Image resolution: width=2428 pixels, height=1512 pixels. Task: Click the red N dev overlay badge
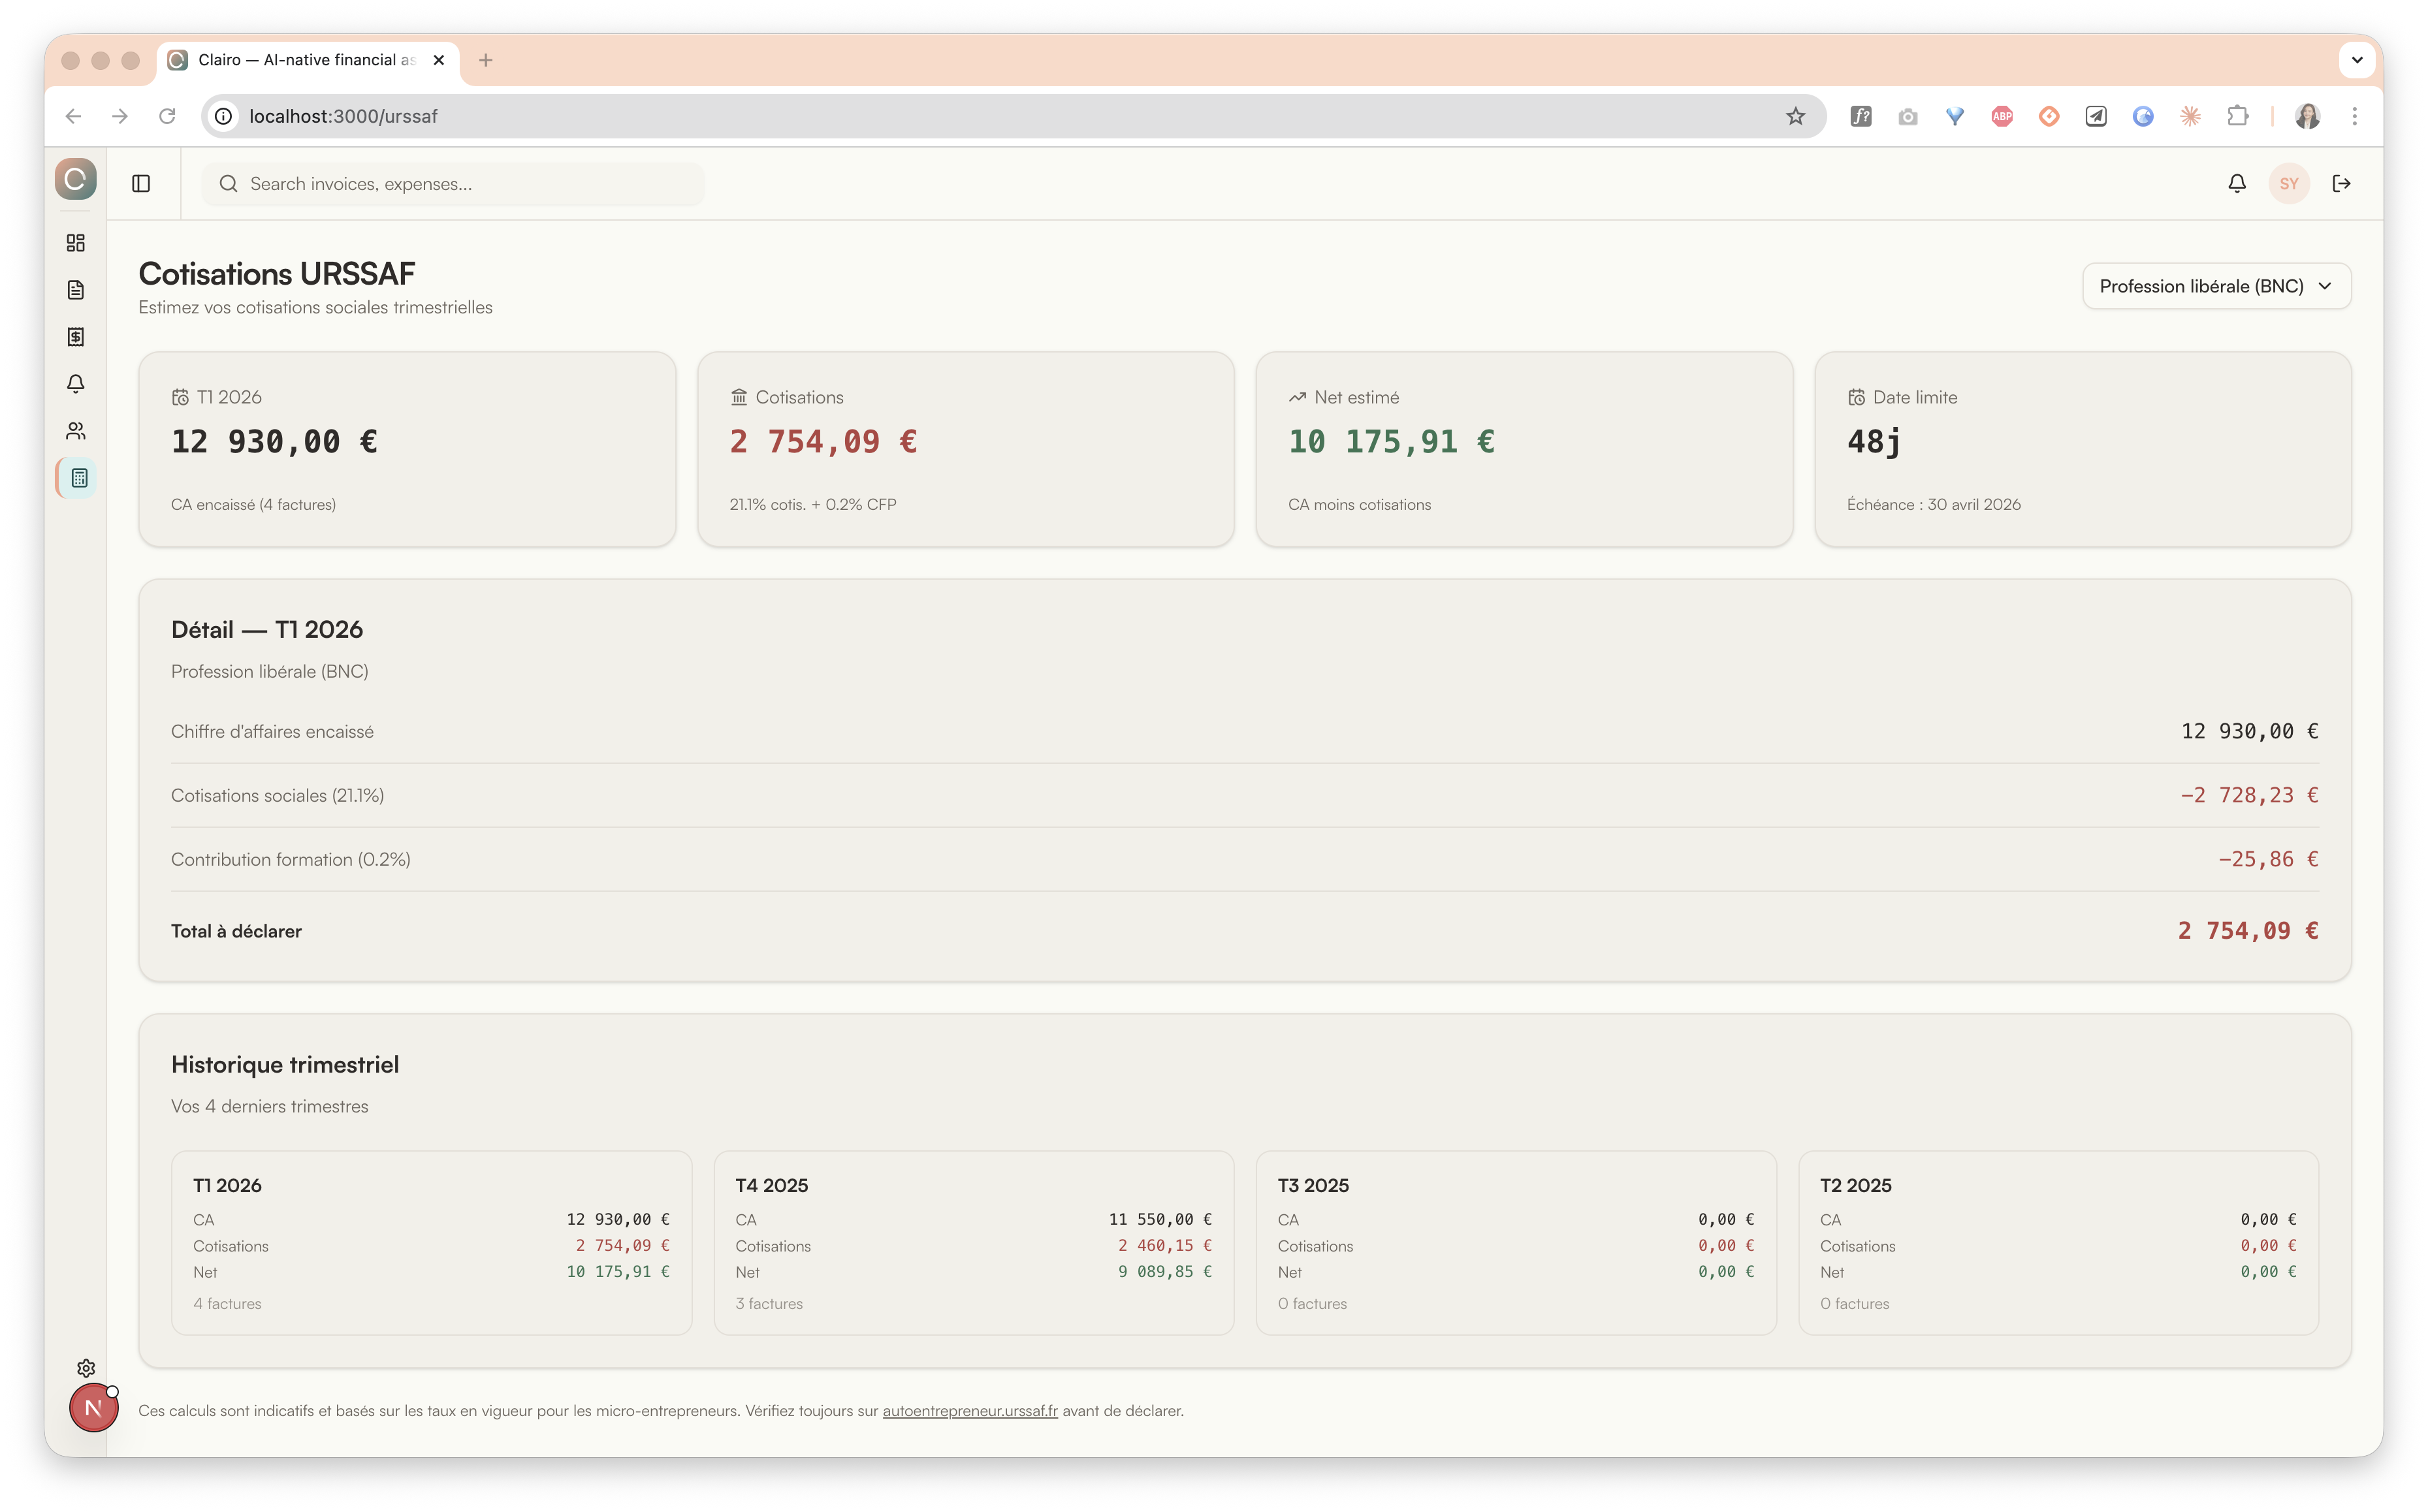(x=93, y=1408)
